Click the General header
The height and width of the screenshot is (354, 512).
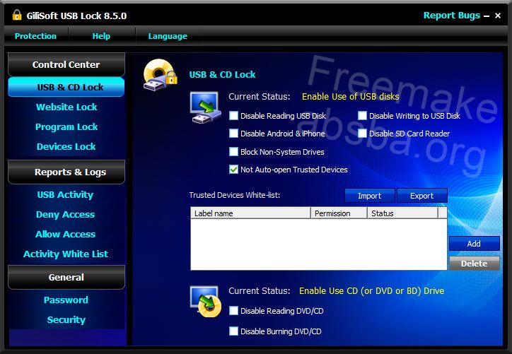point(66,277)
